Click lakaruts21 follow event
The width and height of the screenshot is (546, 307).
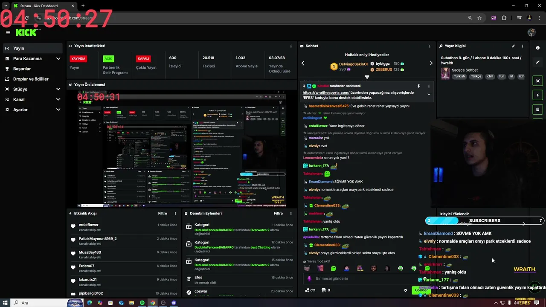(x=124, y=282)
